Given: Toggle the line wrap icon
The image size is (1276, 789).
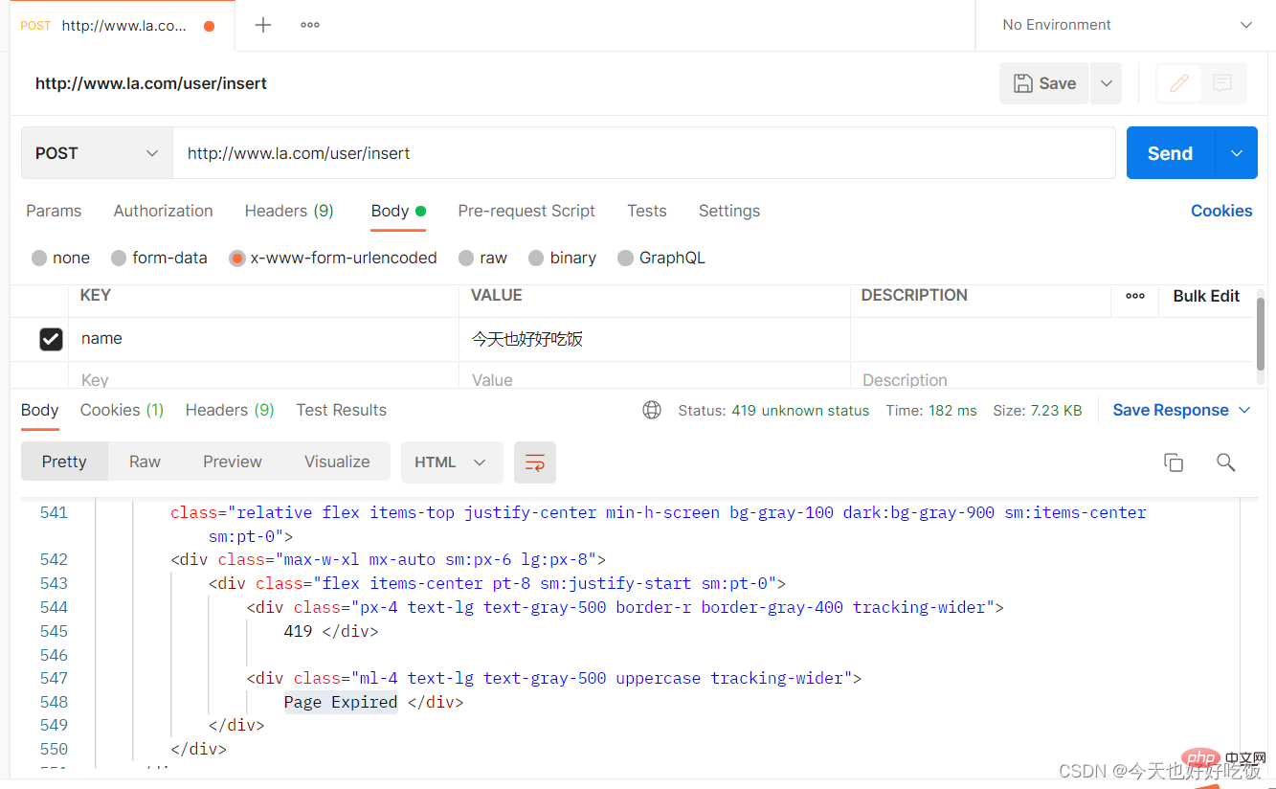Looking at the screenshot, I should tap(535, 462).
